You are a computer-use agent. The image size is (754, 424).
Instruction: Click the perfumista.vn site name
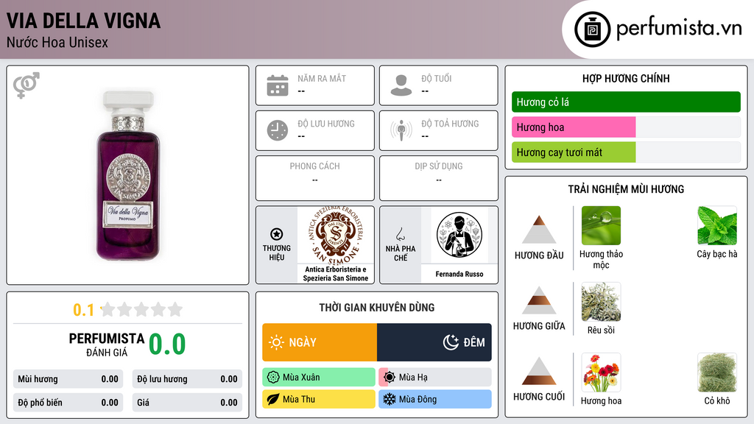tap(679, 29)
